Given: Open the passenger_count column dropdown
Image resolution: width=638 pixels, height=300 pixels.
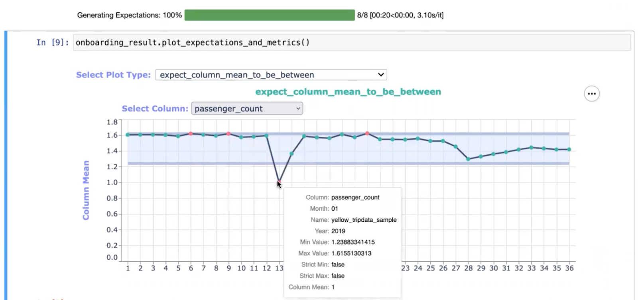Looking at the screenshot, I should (247, 109).
